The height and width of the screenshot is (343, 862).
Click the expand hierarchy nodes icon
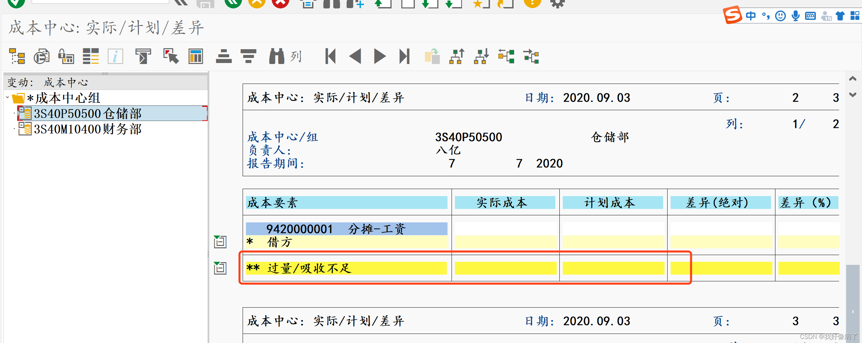[531, 56]
